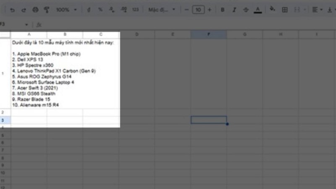Select the Paint format roller tool
The width and height of the screenshot is (336, 189).
[47, 10]
